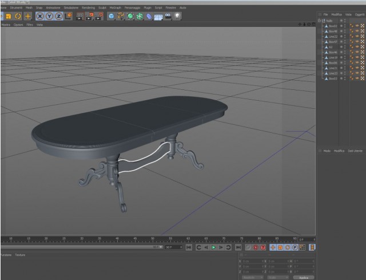Step forward one frame

[221, 247]
